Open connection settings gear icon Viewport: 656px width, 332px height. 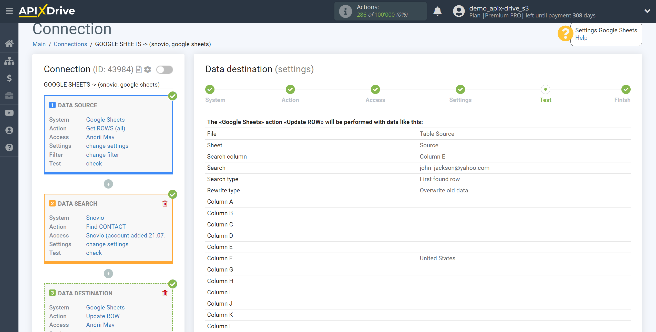148,69
